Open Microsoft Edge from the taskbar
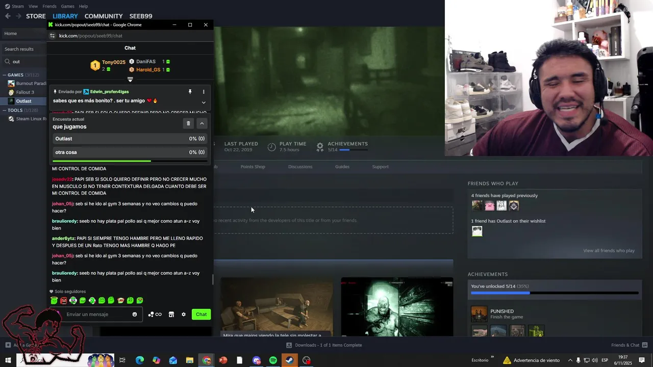653x367 pixels. (x=139, y=360)
